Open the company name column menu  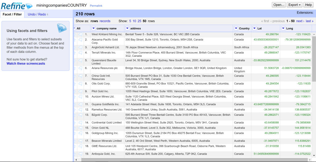tap(94, 28)
